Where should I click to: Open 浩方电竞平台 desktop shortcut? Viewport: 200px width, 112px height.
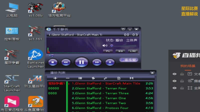pyautogui.click(x=59, y=10)
